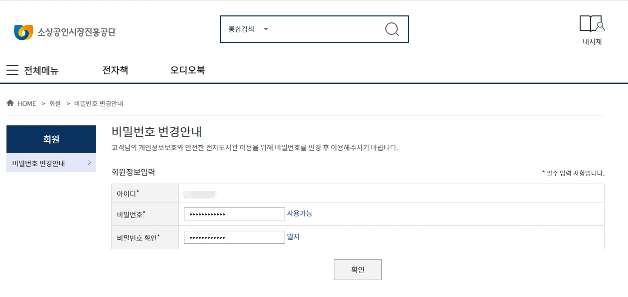This screenshot has height=297, width=628.
Task: Click inside the search text box
Action: [324, 29]
